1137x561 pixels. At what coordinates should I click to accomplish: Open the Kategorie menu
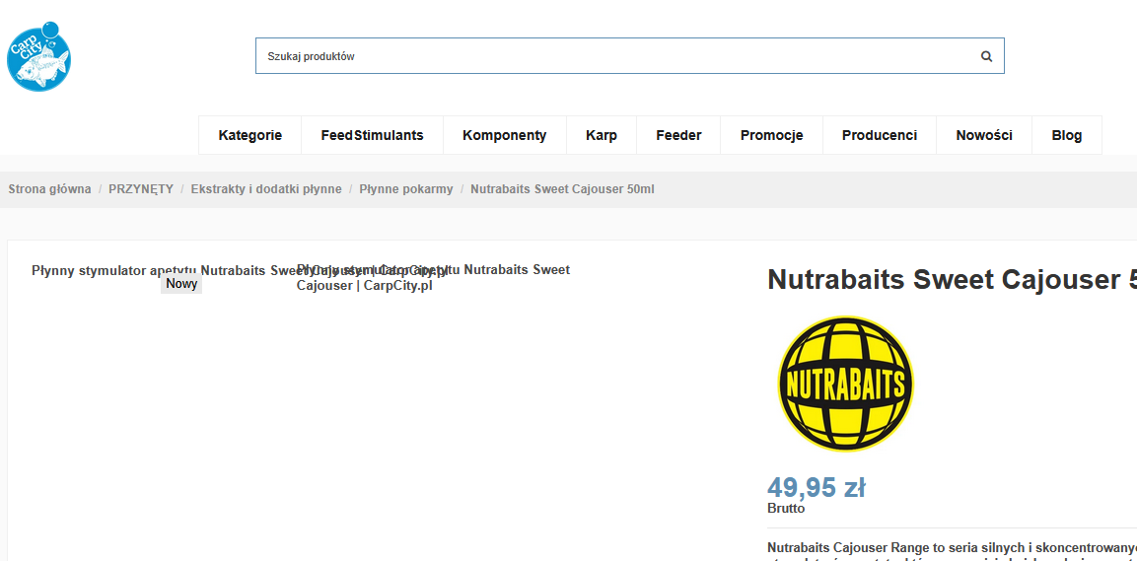tap(250, 135)
